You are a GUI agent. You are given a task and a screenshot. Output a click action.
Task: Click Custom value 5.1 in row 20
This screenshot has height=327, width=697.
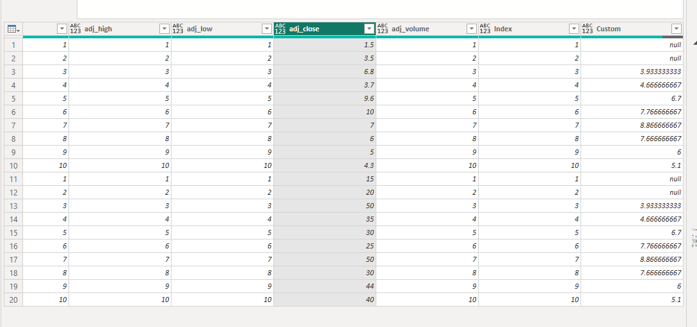point(632,300)
